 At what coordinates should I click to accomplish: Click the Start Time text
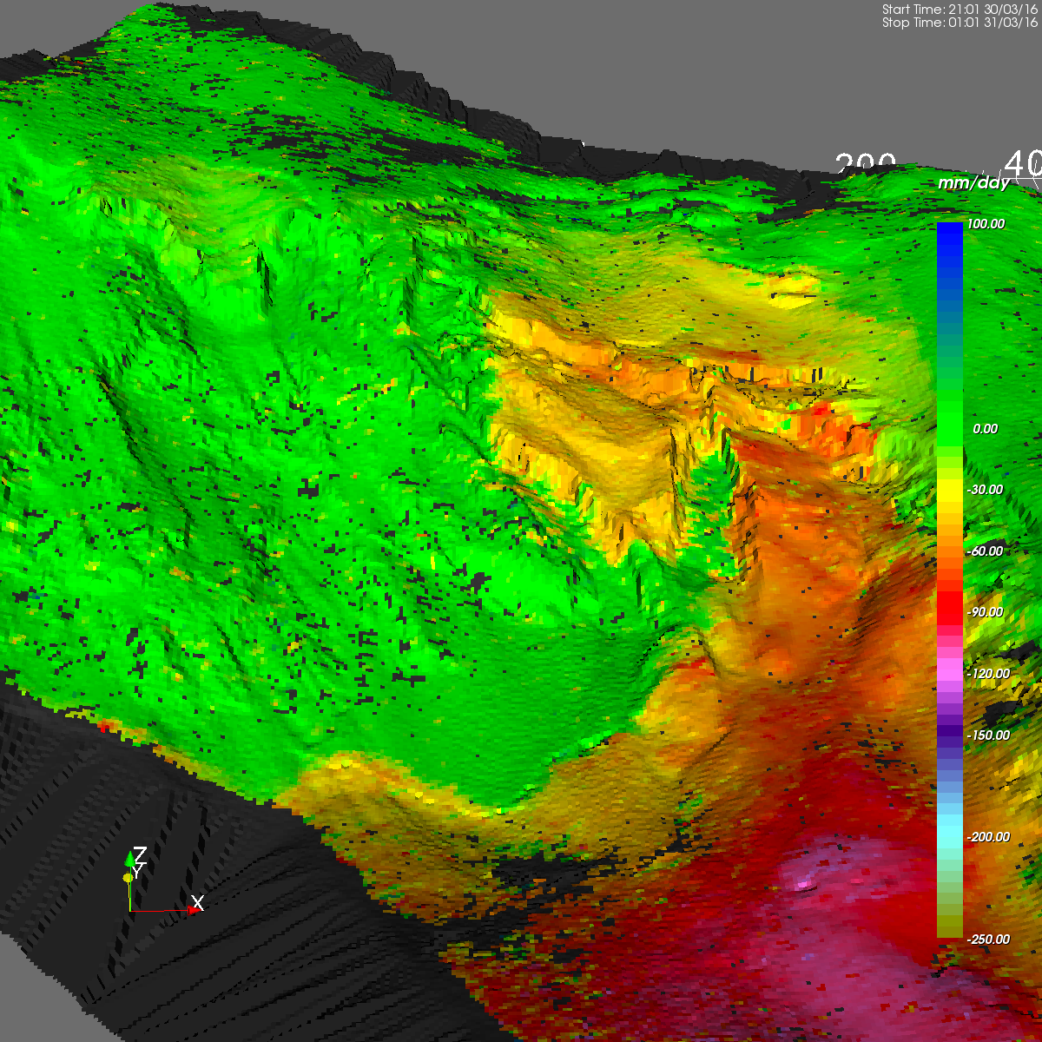point(960,10)
